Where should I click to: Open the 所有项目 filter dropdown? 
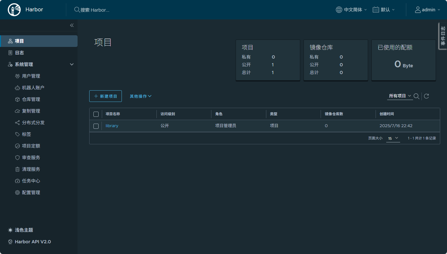[400, 96]
